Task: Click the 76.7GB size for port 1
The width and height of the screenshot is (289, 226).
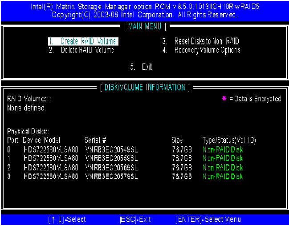Action: pos(182,158)
